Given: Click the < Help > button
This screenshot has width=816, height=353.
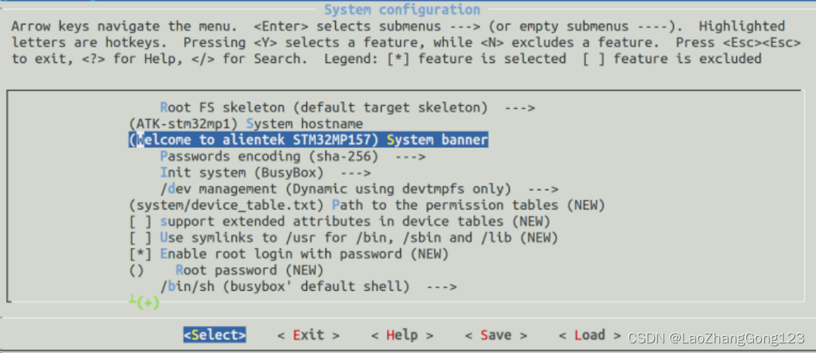Looking at the screenshot, I should [402, 334].
